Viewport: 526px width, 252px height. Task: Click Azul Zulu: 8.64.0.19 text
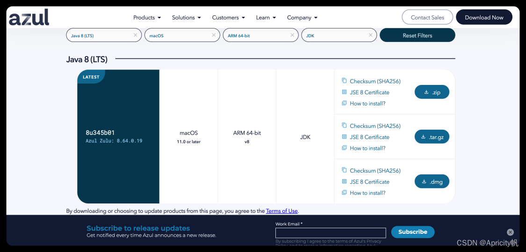click(114, 141)
